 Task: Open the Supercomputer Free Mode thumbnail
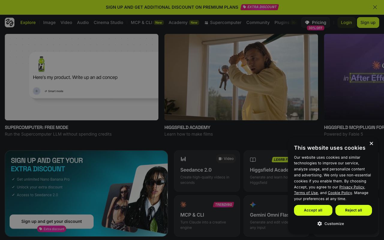pyautogui.click(x=82, y=77)
